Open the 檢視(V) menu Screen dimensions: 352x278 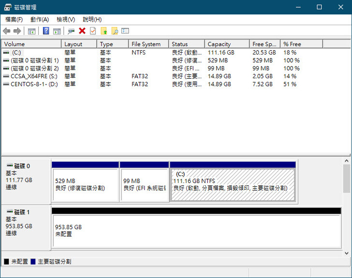pyautogui.click(x=66, y=19)
